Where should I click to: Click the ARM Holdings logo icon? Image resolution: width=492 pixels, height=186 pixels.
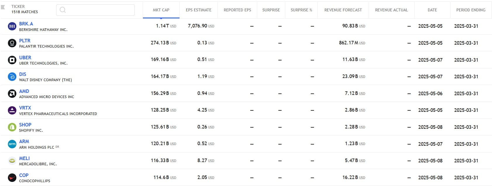click(x=12, y=144)
